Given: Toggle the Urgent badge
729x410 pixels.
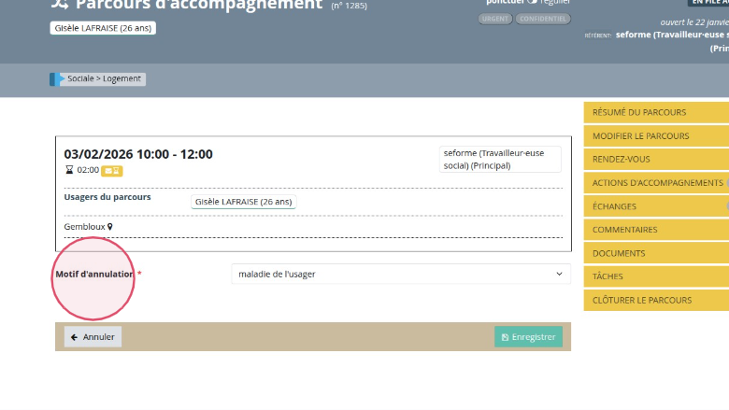Looking at the screenshot, I should [x=494, y=19].
